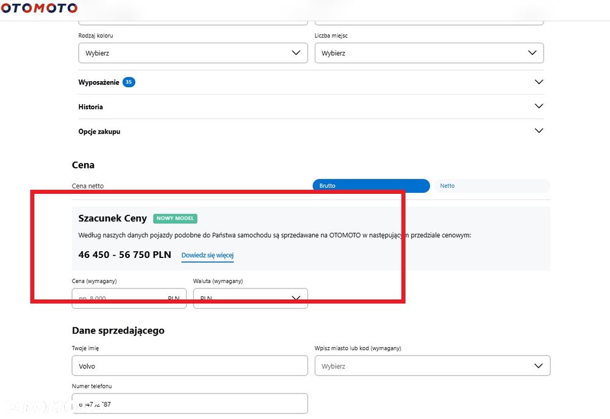Expand the Opcje zakupu section
This screenshot has height=419, width=610.
(x=311, y=131)
